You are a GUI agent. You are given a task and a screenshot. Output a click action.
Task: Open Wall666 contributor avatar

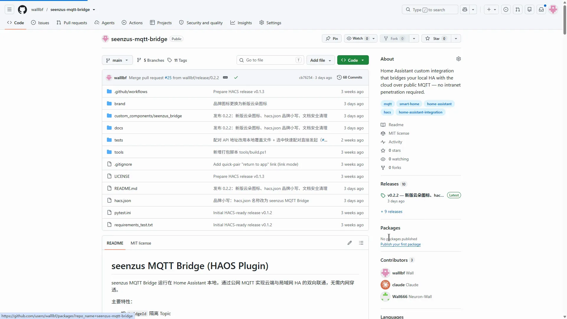(385, 297)
